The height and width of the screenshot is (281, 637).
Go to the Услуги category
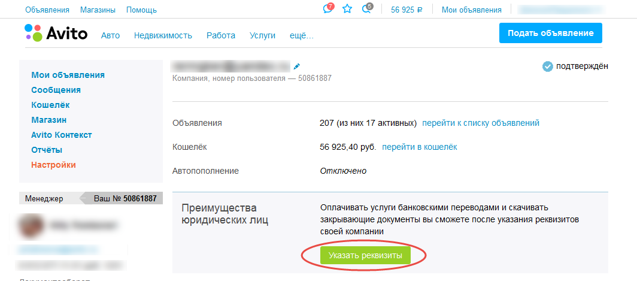tap(262, 35)
